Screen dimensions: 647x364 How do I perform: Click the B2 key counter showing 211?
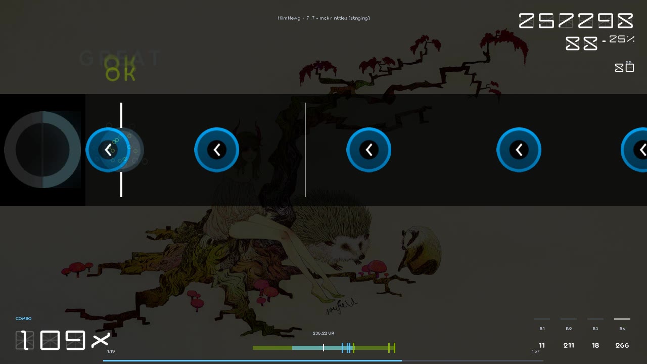pos(569,334)
